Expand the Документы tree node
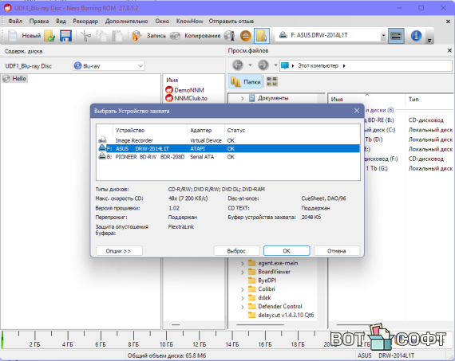 click(x=243, y=99)
